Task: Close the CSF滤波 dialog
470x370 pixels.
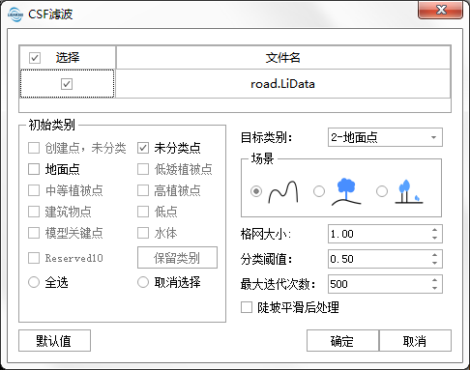Action: click(441, 10)
